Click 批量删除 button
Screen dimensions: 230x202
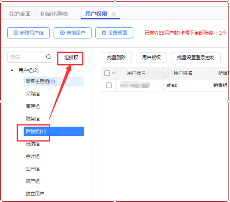click(x=116, y=58)
